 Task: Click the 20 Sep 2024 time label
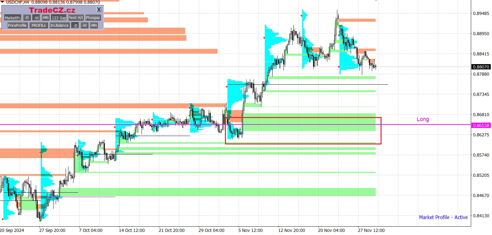tap(12, 230)
